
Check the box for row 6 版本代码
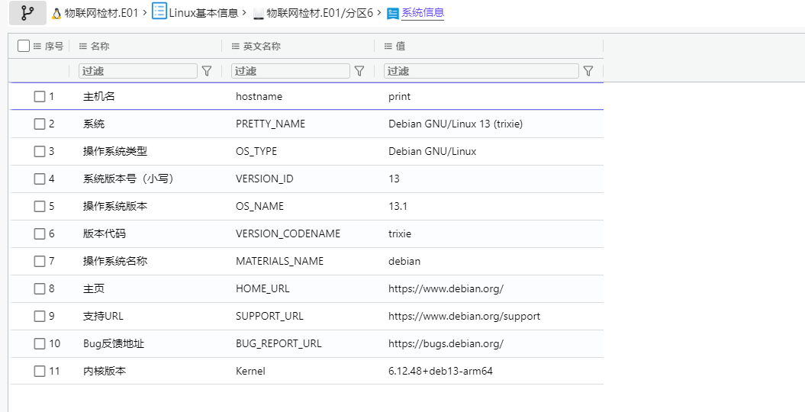coord(40,234)
